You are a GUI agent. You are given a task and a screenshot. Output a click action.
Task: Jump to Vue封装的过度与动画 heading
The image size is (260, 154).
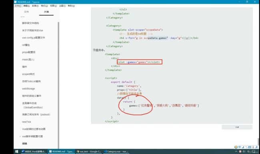coord(34,129)
